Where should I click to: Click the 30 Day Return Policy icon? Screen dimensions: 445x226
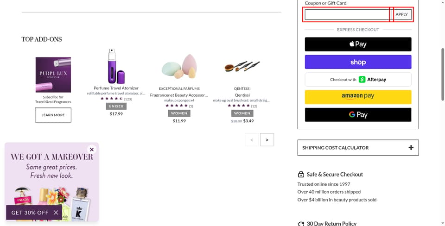301,224
